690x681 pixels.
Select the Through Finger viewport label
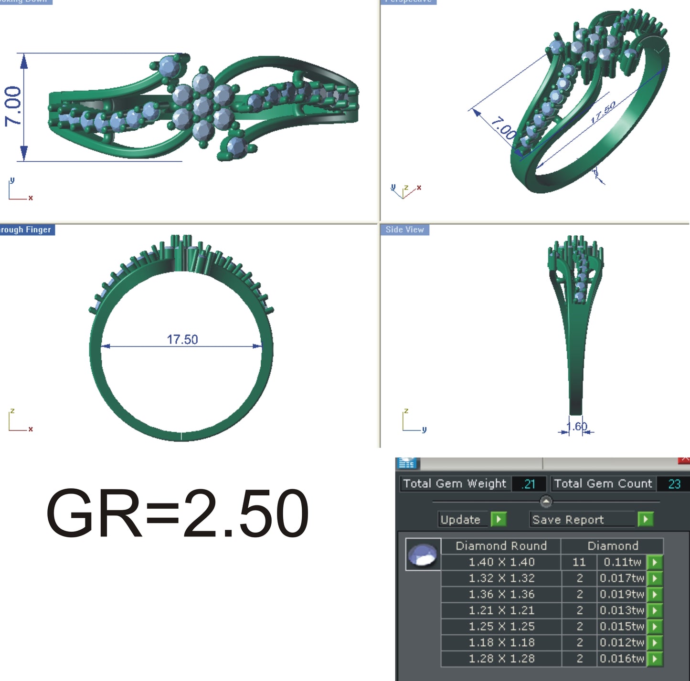tap(27, 230)
